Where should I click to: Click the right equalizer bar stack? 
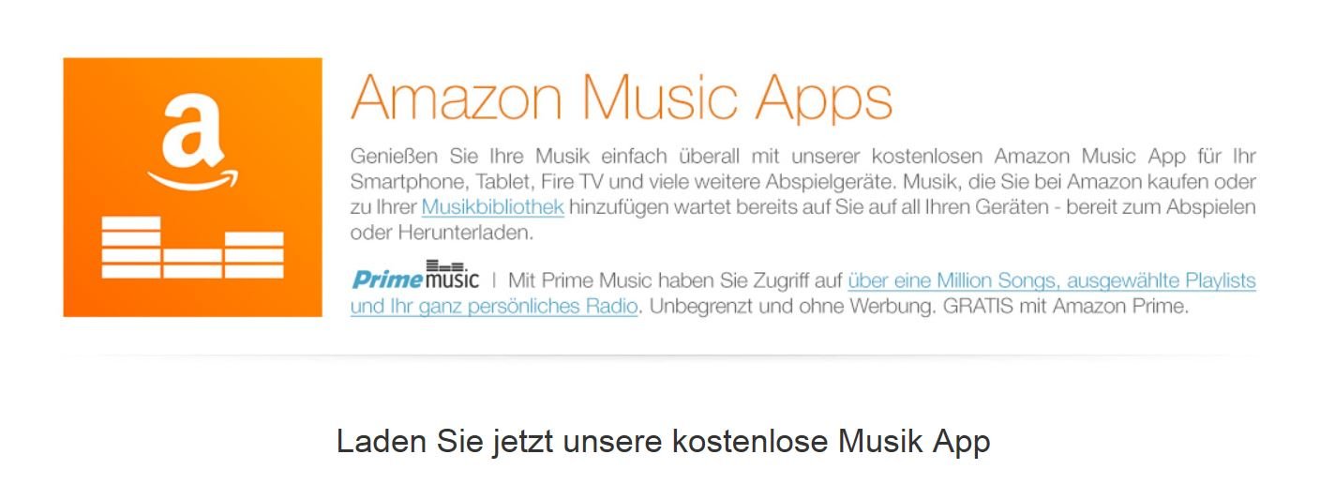click(254, 255)
